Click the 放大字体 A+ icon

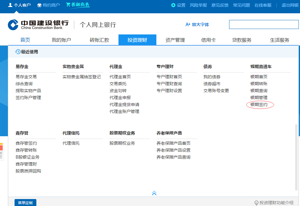pos(188,24)
